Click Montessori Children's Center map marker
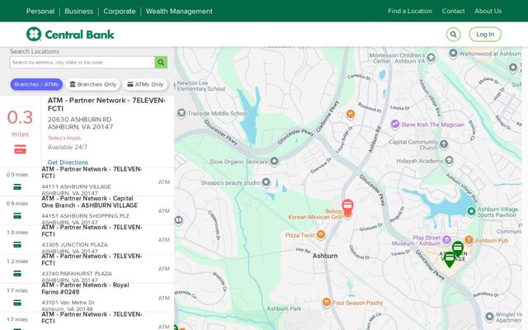The height and width of the screenshot is (330, 528). point(431,58)
